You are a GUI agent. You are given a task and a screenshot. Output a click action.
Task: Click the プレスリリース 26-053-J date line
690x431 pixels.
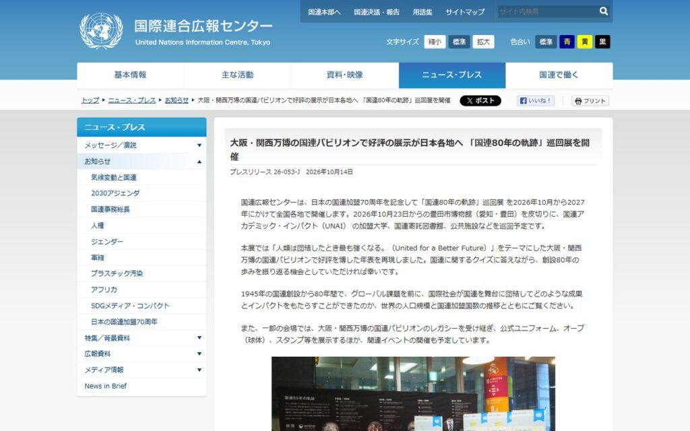(x=291, y=172)
